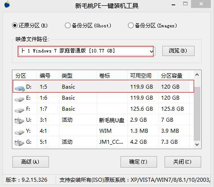Choose 备份分区(Ghost) radio option
The width and height of the screenshot is (214, 187).
[x=68, y=26]
